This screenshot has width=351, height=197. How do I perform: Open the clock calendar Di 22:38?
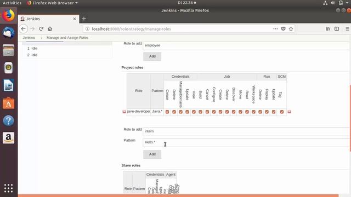coord(186,3)
